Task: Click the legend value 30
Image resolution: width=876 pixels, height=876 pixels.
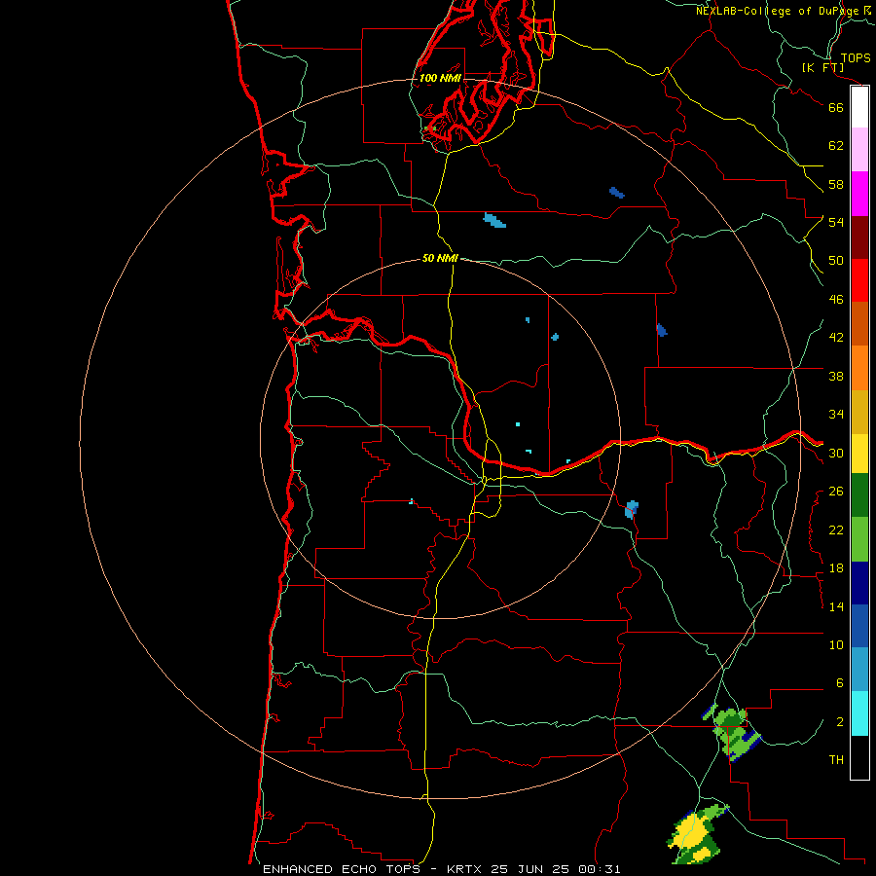Action: (x=836, y=453)
